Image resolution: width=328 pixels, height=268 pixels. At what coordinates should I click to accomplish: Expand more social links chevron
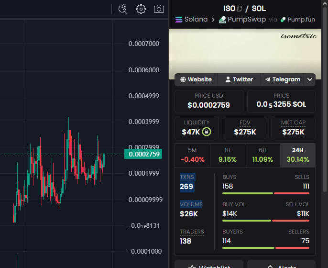[x=310, y=79]
